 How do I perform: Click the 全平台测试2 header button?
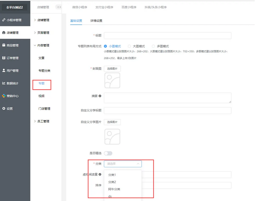(x=15, y=7)
